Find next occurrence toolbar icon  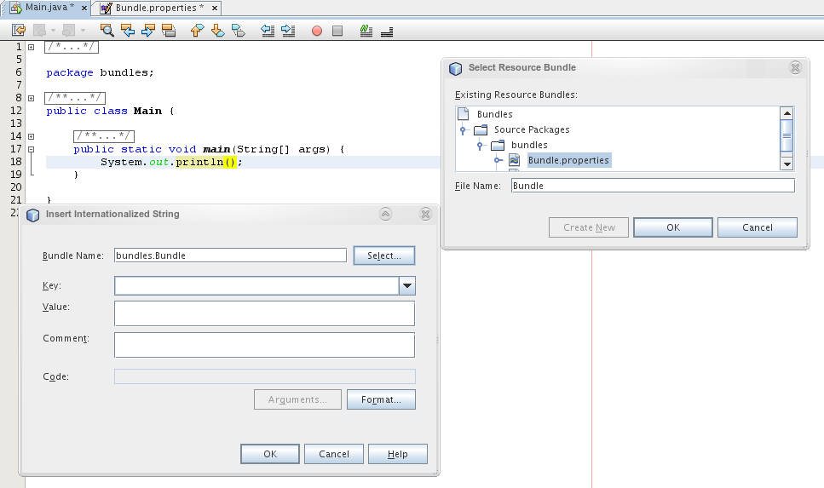point(148,31)
